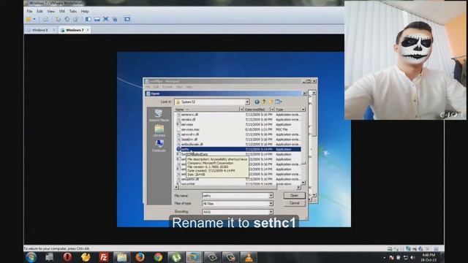Screen dimensions: 468x263
Task: Open the Edit menu in VMware Workstation
Action: point(39,12)
